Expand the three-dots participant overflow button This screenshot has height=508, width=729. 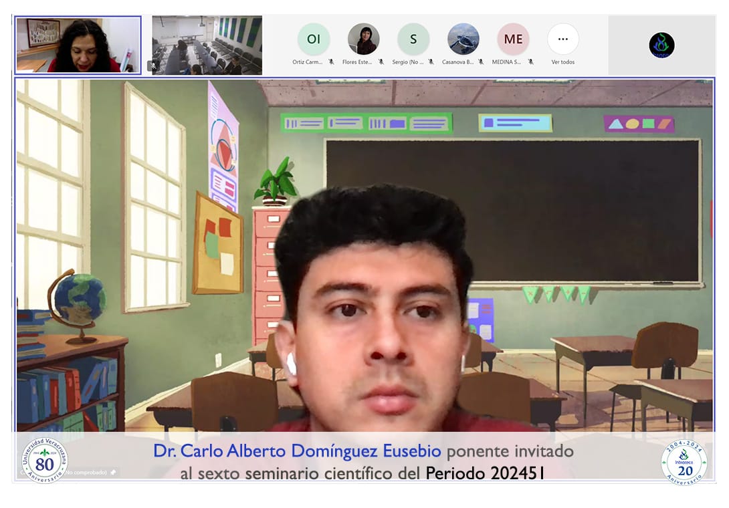(x=562, y=39)
